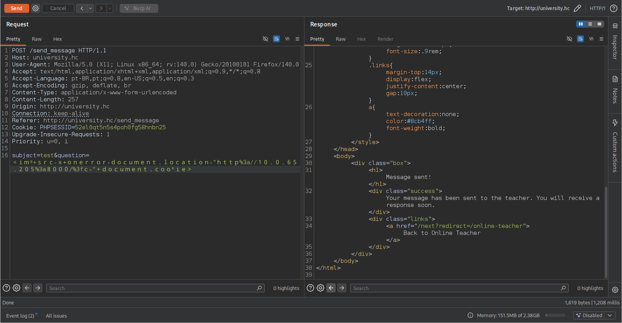Click the orange Send button
This screenshot has width=622, height=323.
click(x=17, y=8)
